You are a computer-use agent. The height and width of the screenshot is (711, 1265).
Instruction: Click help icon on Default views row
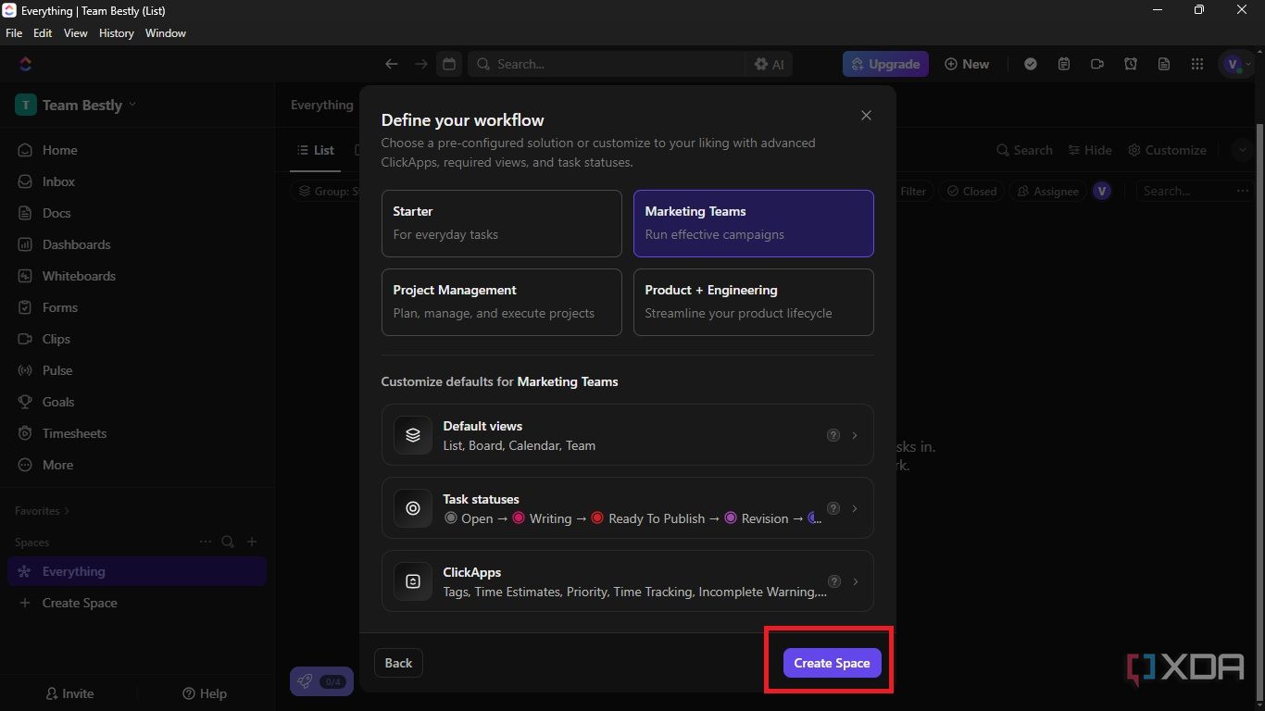(833, 435)
